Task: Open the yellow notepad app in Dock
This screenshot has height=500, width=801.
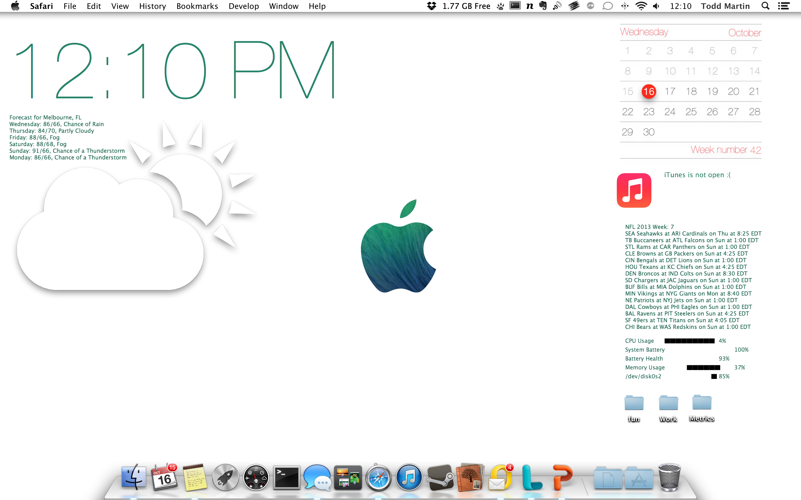Action: click(195, 477)
